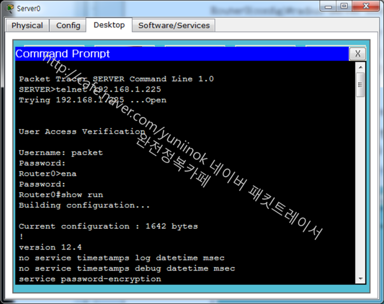Click the 'service password-encryption' line
The height and width of the screenshot is (304, 384).
tap(90, 279)
